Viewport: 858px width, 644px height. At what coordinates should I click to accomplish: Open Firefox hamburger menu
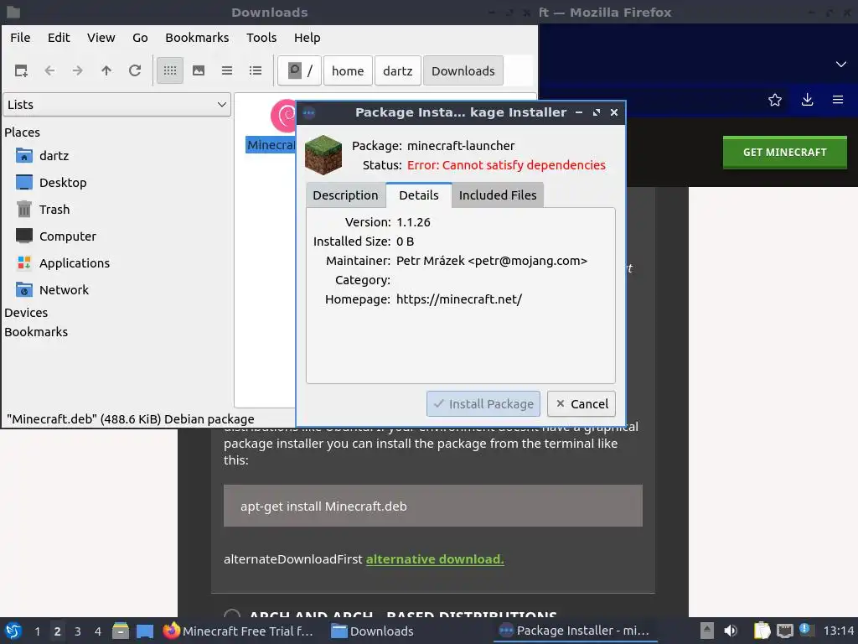click(838, 100)
